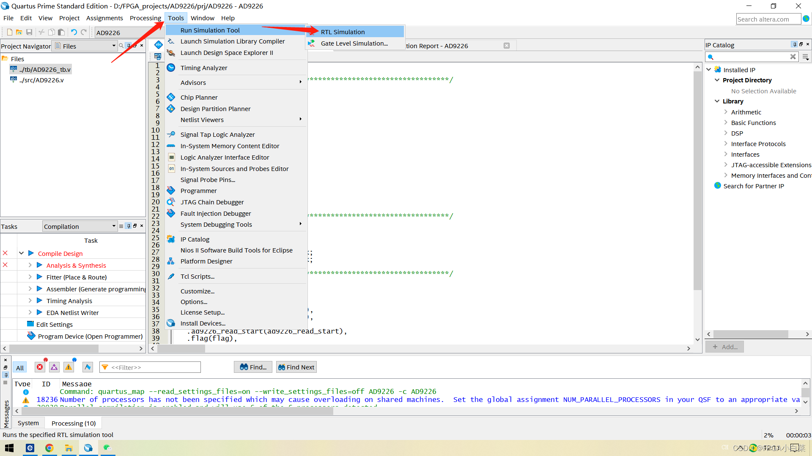Click Search for Partner IP link
Image resolution: width=812 pixels, height=456 pixels.
click(753, 186)
